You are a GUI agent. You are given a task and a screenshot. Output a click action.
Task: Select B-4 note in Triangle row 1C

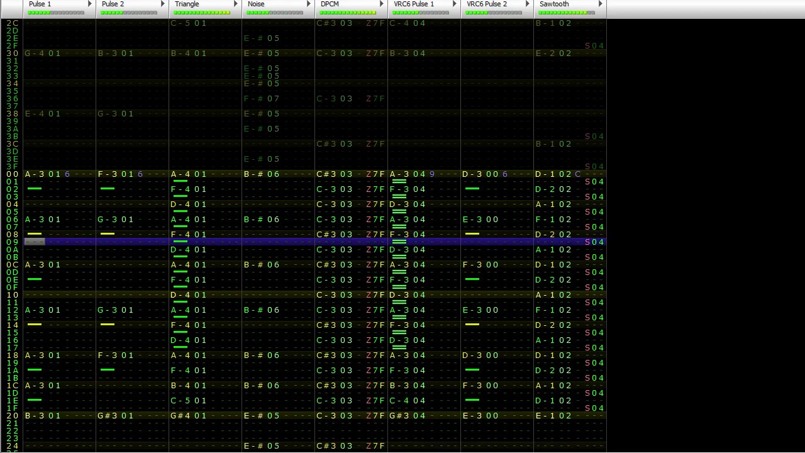tap(180, 386)
